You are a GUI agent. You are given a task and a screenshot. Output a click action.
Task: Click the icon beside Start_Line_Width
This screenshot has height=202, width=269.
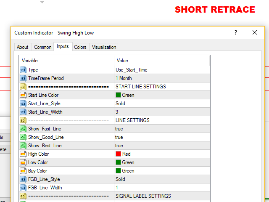tap(23, 112)
